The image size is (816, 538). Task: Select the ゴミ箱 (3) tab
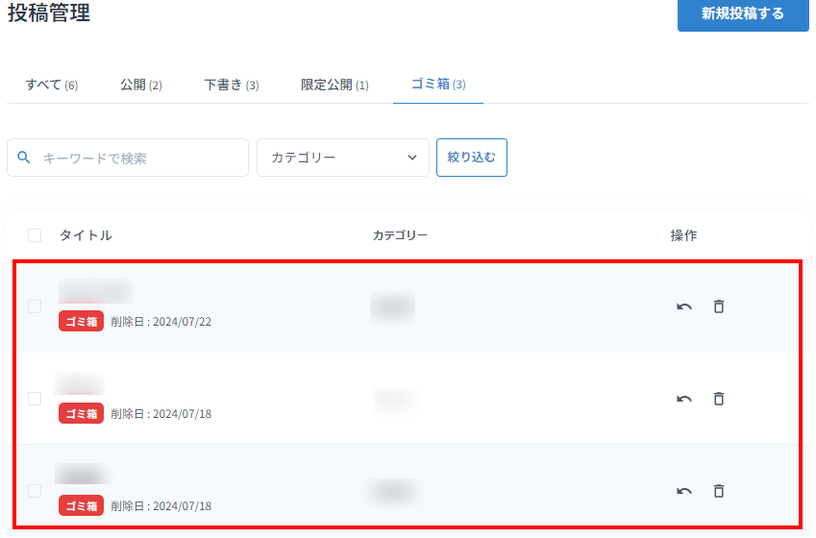click(438, 84)
